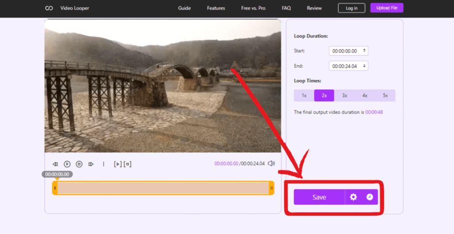The width and height of the screenshot is (454, 234).
Task: Click the bracketed stop segment icon
Action: click(128, 164)
